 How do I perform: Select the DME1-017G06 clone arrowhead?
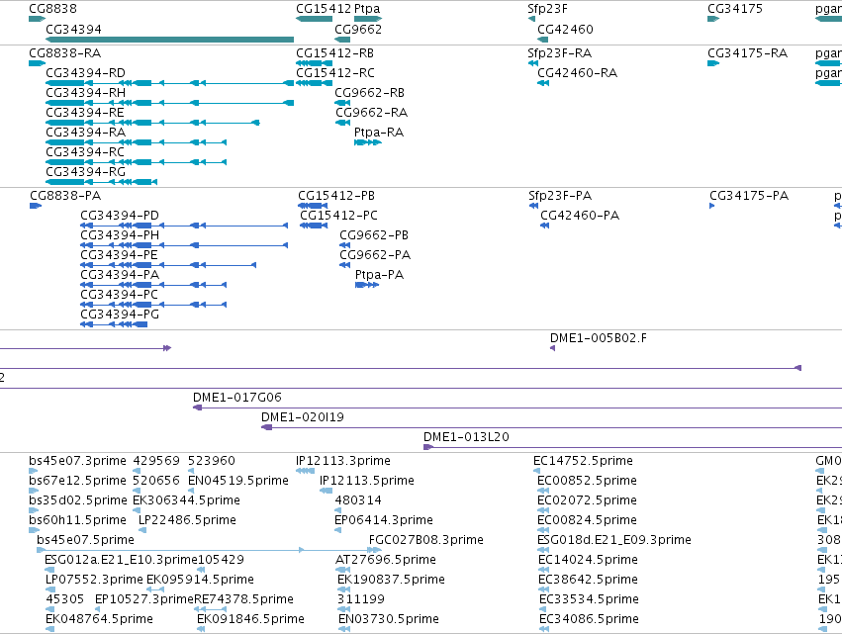(197, 408)
